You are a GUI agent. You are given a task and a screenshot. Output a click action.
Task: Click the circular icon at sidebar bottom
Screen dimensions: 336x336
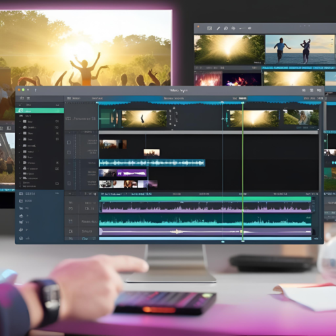pyautogui.click(x=21, y=238)
